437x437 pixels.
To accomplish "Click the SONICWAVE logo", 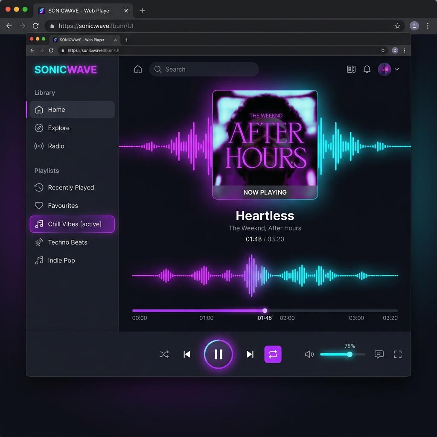I will [x=65, y=70].
